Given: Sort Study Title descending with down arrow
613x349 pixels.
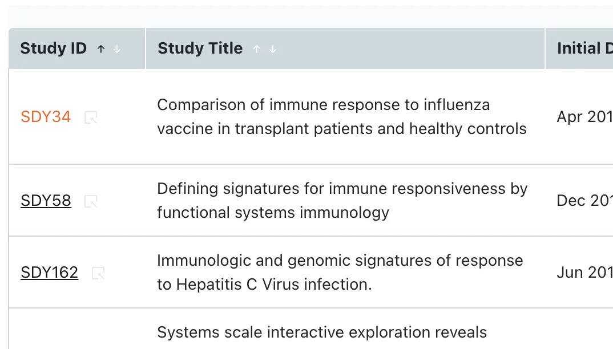Looking at the screenshot, I should [273, 49].
